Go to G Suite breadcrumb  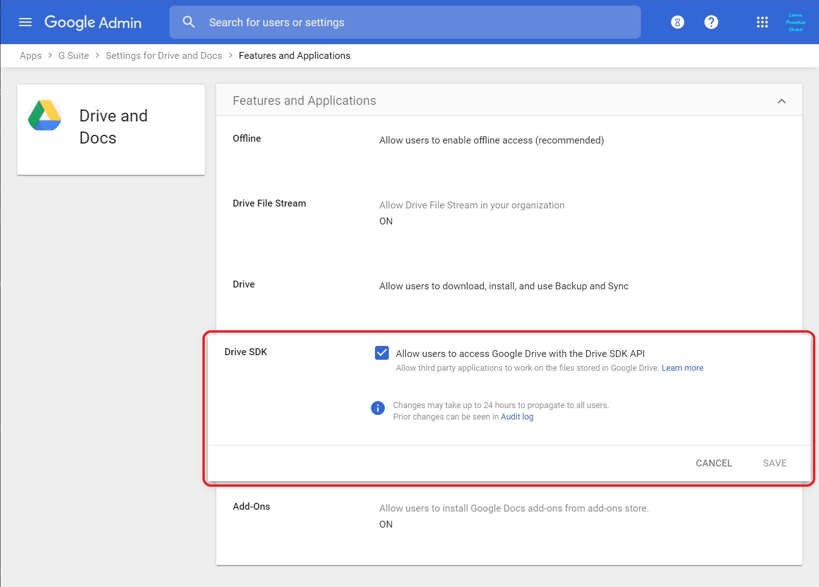74,56
